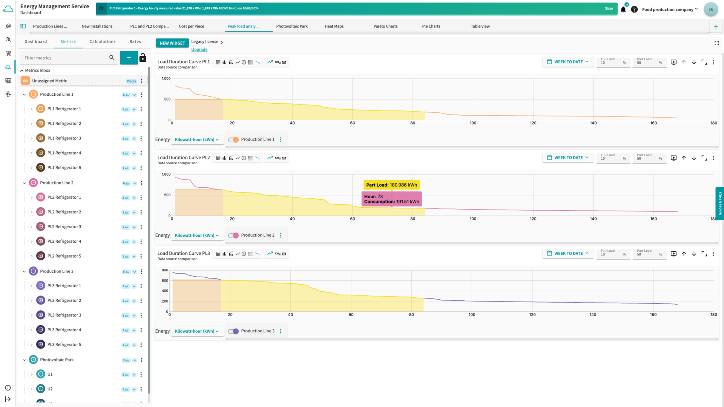Click the horizontal scrollbar under PL1 chart
Screen dimensions: 724x407
point(471,147)
